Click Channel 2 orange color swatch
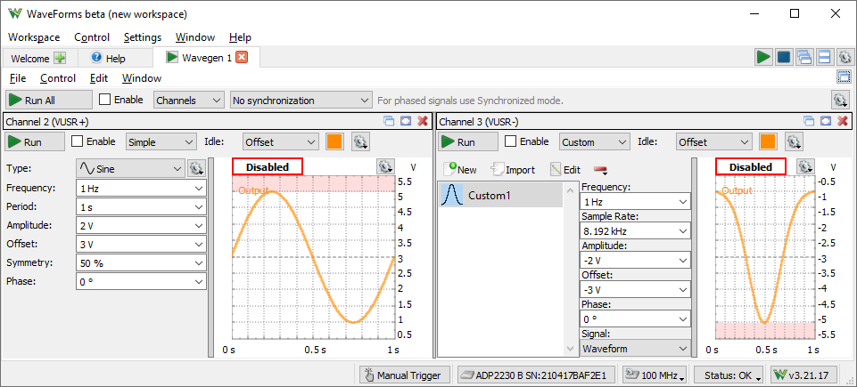857x387 pixels. pos(334,141)
